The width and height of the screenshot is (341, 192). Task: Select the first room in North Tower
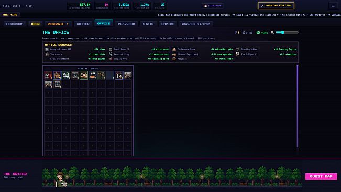click(48, 76)
